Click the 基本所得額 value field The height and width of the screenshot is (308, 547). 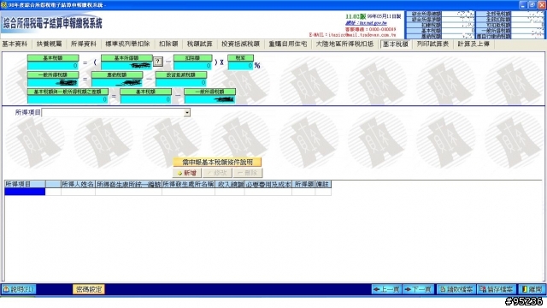click(126, 66)
